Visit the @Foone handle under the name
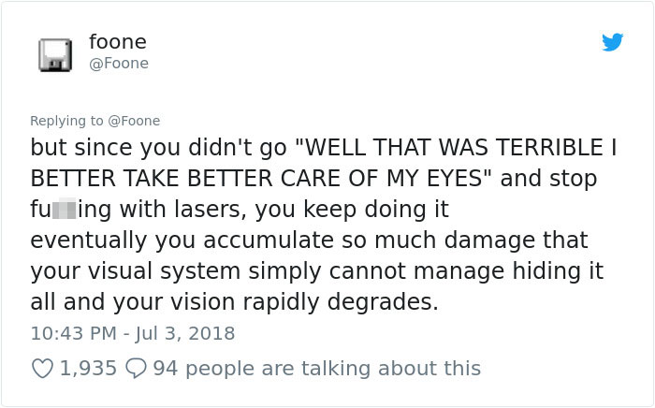The image size is (655, 408). point(119,64)
